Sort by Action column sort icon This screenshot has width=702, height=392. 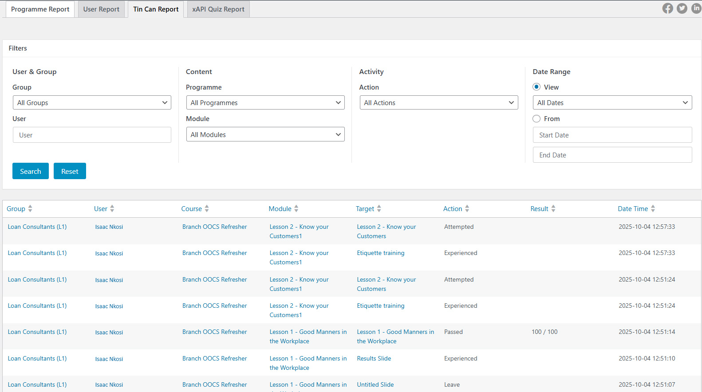pos(467,209)
